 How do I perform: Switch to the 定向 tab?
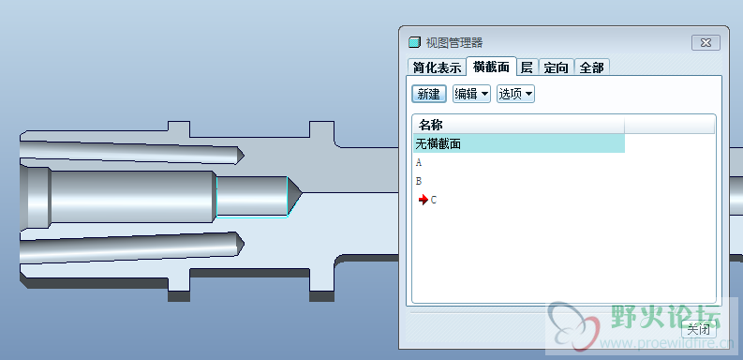tap(556, 67)
